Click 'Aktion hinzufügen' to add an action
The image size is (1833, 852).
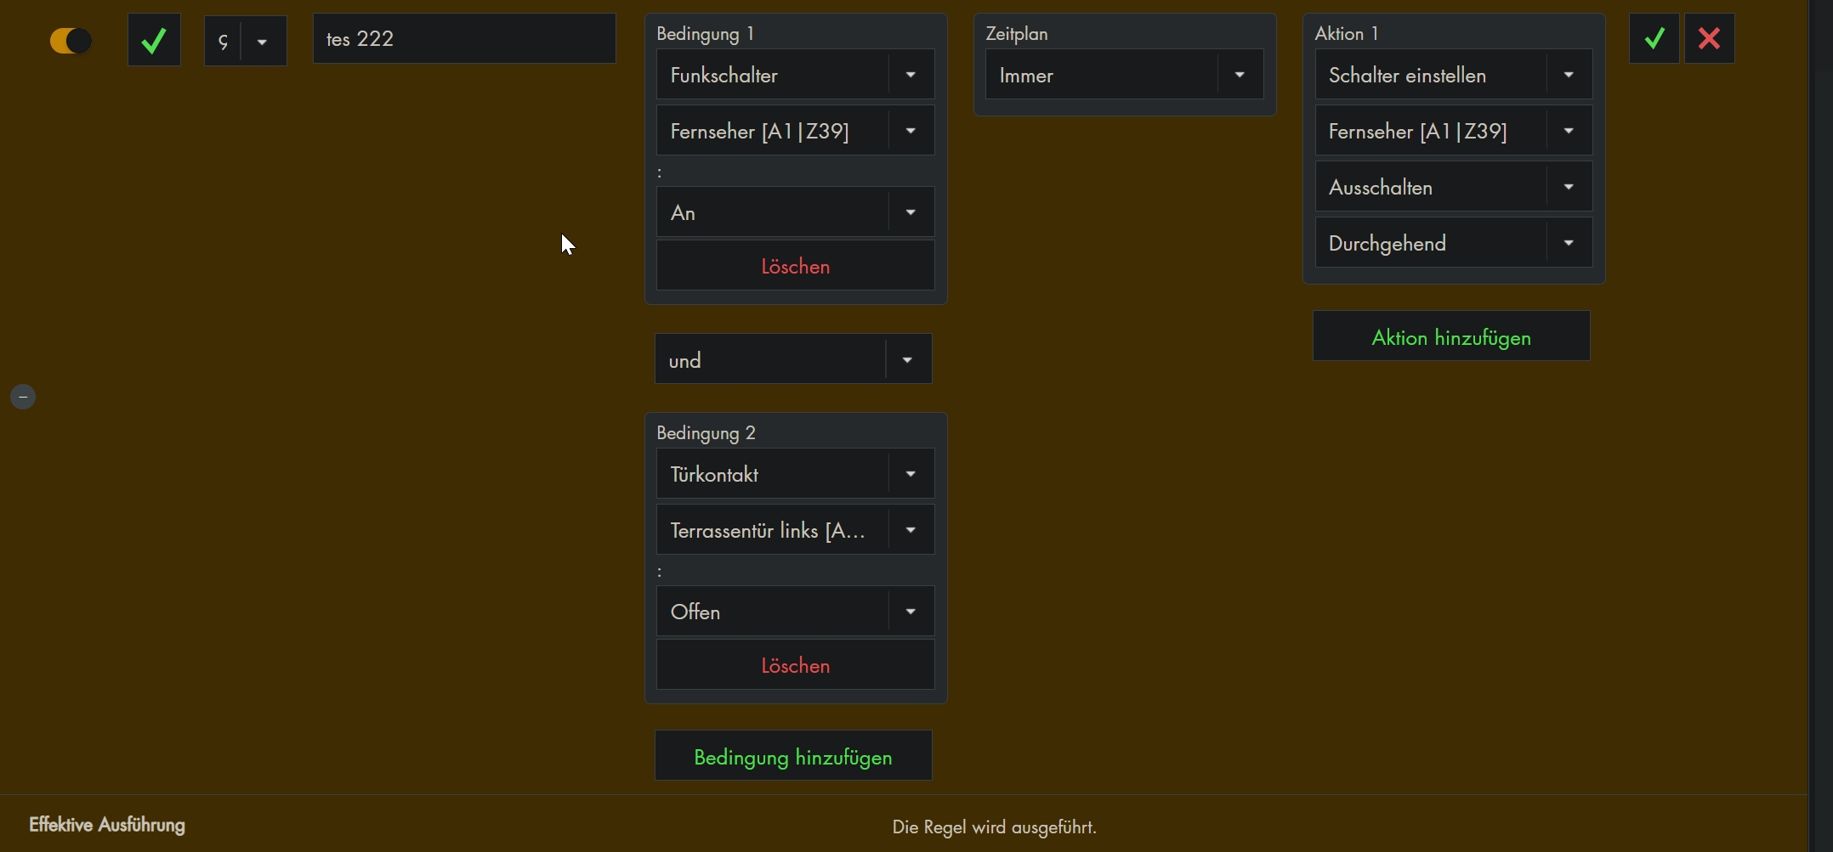click(x=1451, y=336)
